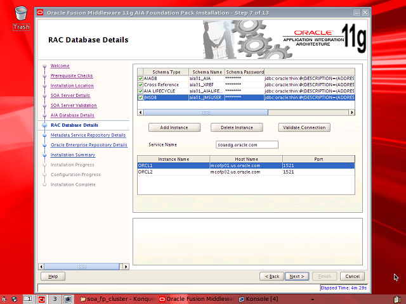Click the Service Name input field
Viewport: 406px width, 304px height.
click(247, 144)
